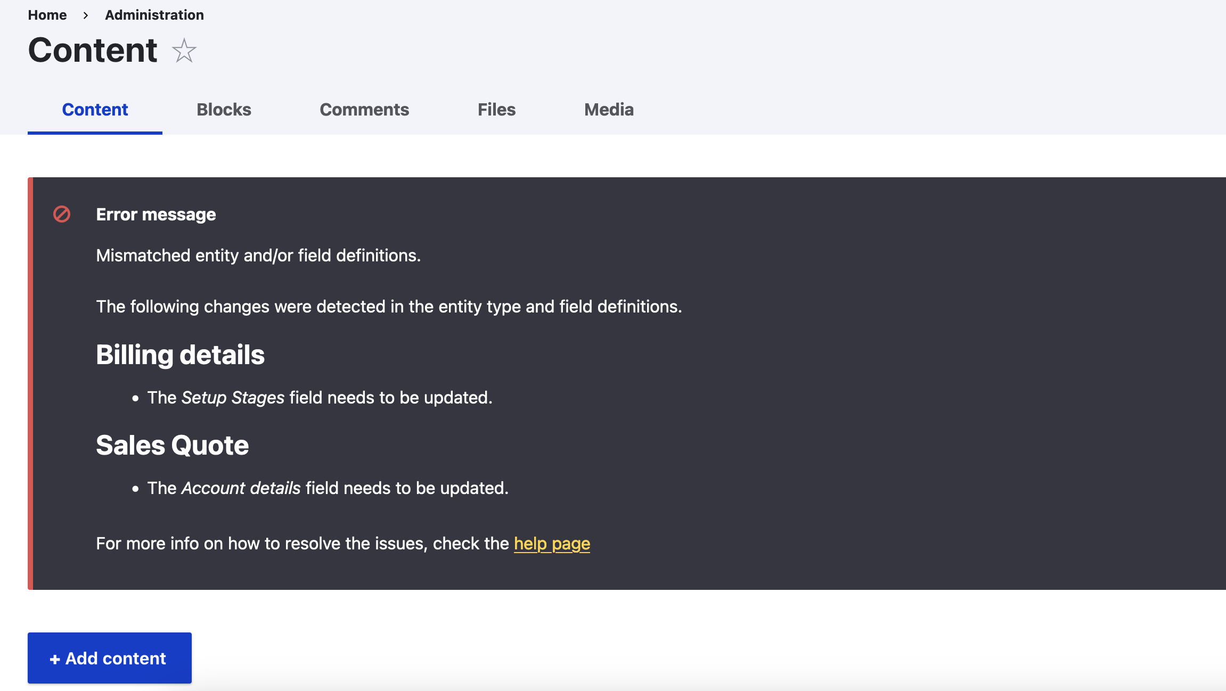Switch to the Blocks tab
This screenshot has height=691, width=1226.
click(x=224, y=110)
